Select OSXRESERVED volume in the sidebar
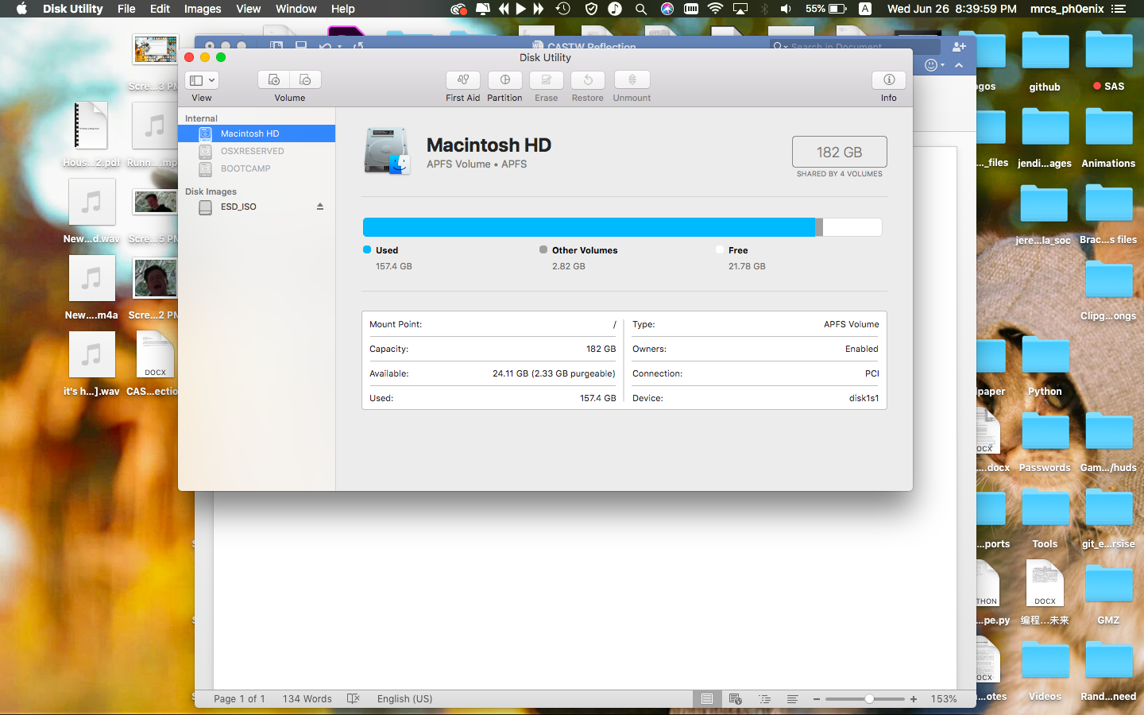The width and height of the screenshot is (1144, 715). click(x=257, y=151)
